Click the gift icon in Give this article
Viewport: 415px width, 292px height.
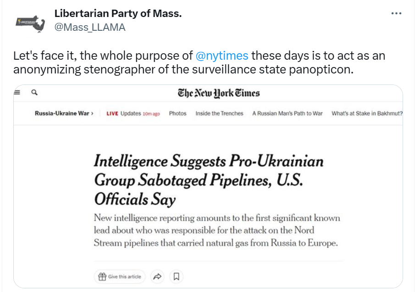pos(102,276)
